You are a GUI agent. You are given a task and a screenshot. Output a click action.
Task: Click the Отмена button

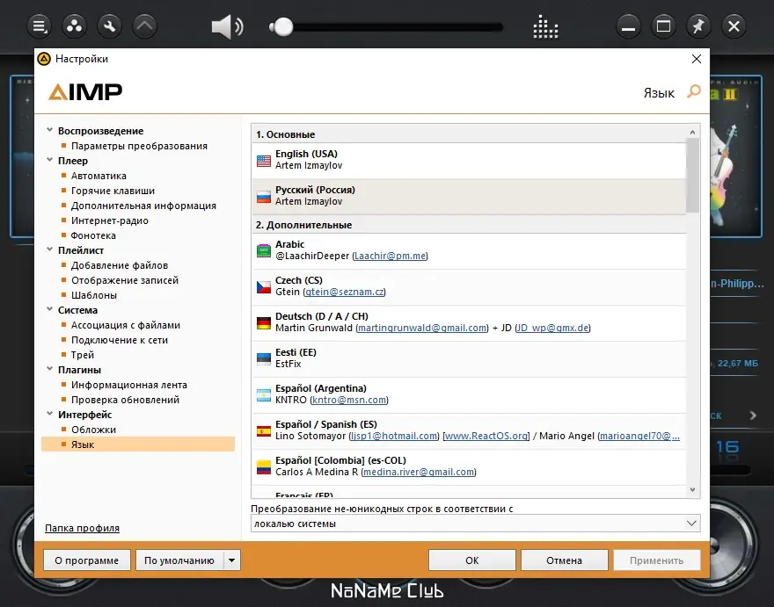(564, 560)
